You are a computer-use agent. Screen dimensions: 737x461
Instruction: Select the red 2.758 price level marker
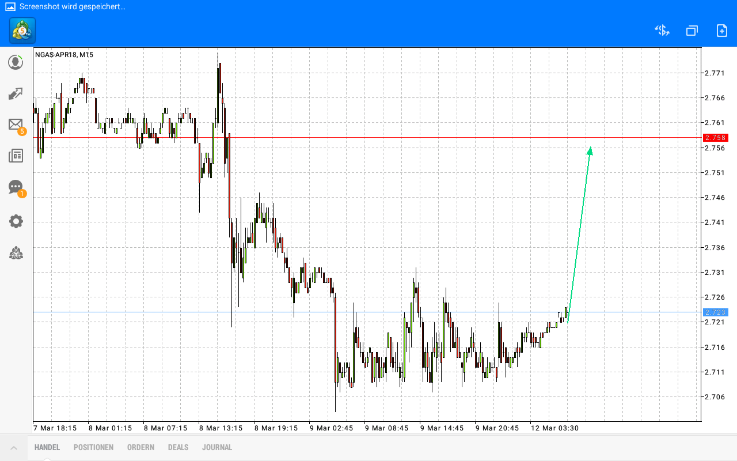click(716, 138)
